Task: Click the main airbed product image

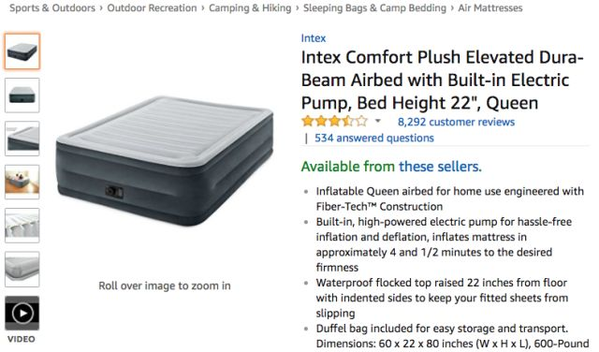Action: coord(165,160)
